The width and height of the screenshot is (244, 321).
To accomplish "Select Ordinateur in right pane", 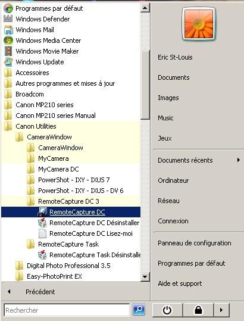I will click(x=173, y=180).
